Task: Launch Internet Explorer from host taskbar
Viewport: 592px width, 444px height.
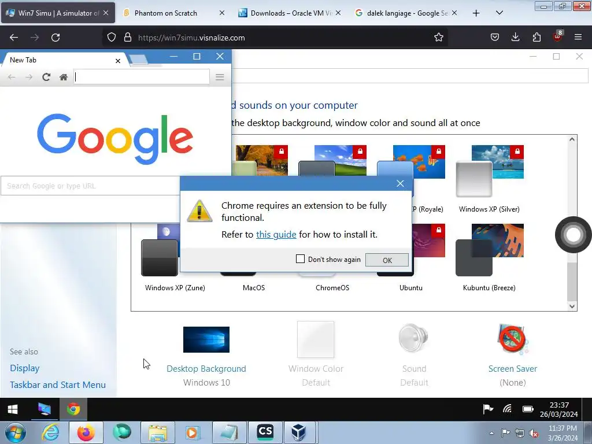Action: (x=50, y=432)
